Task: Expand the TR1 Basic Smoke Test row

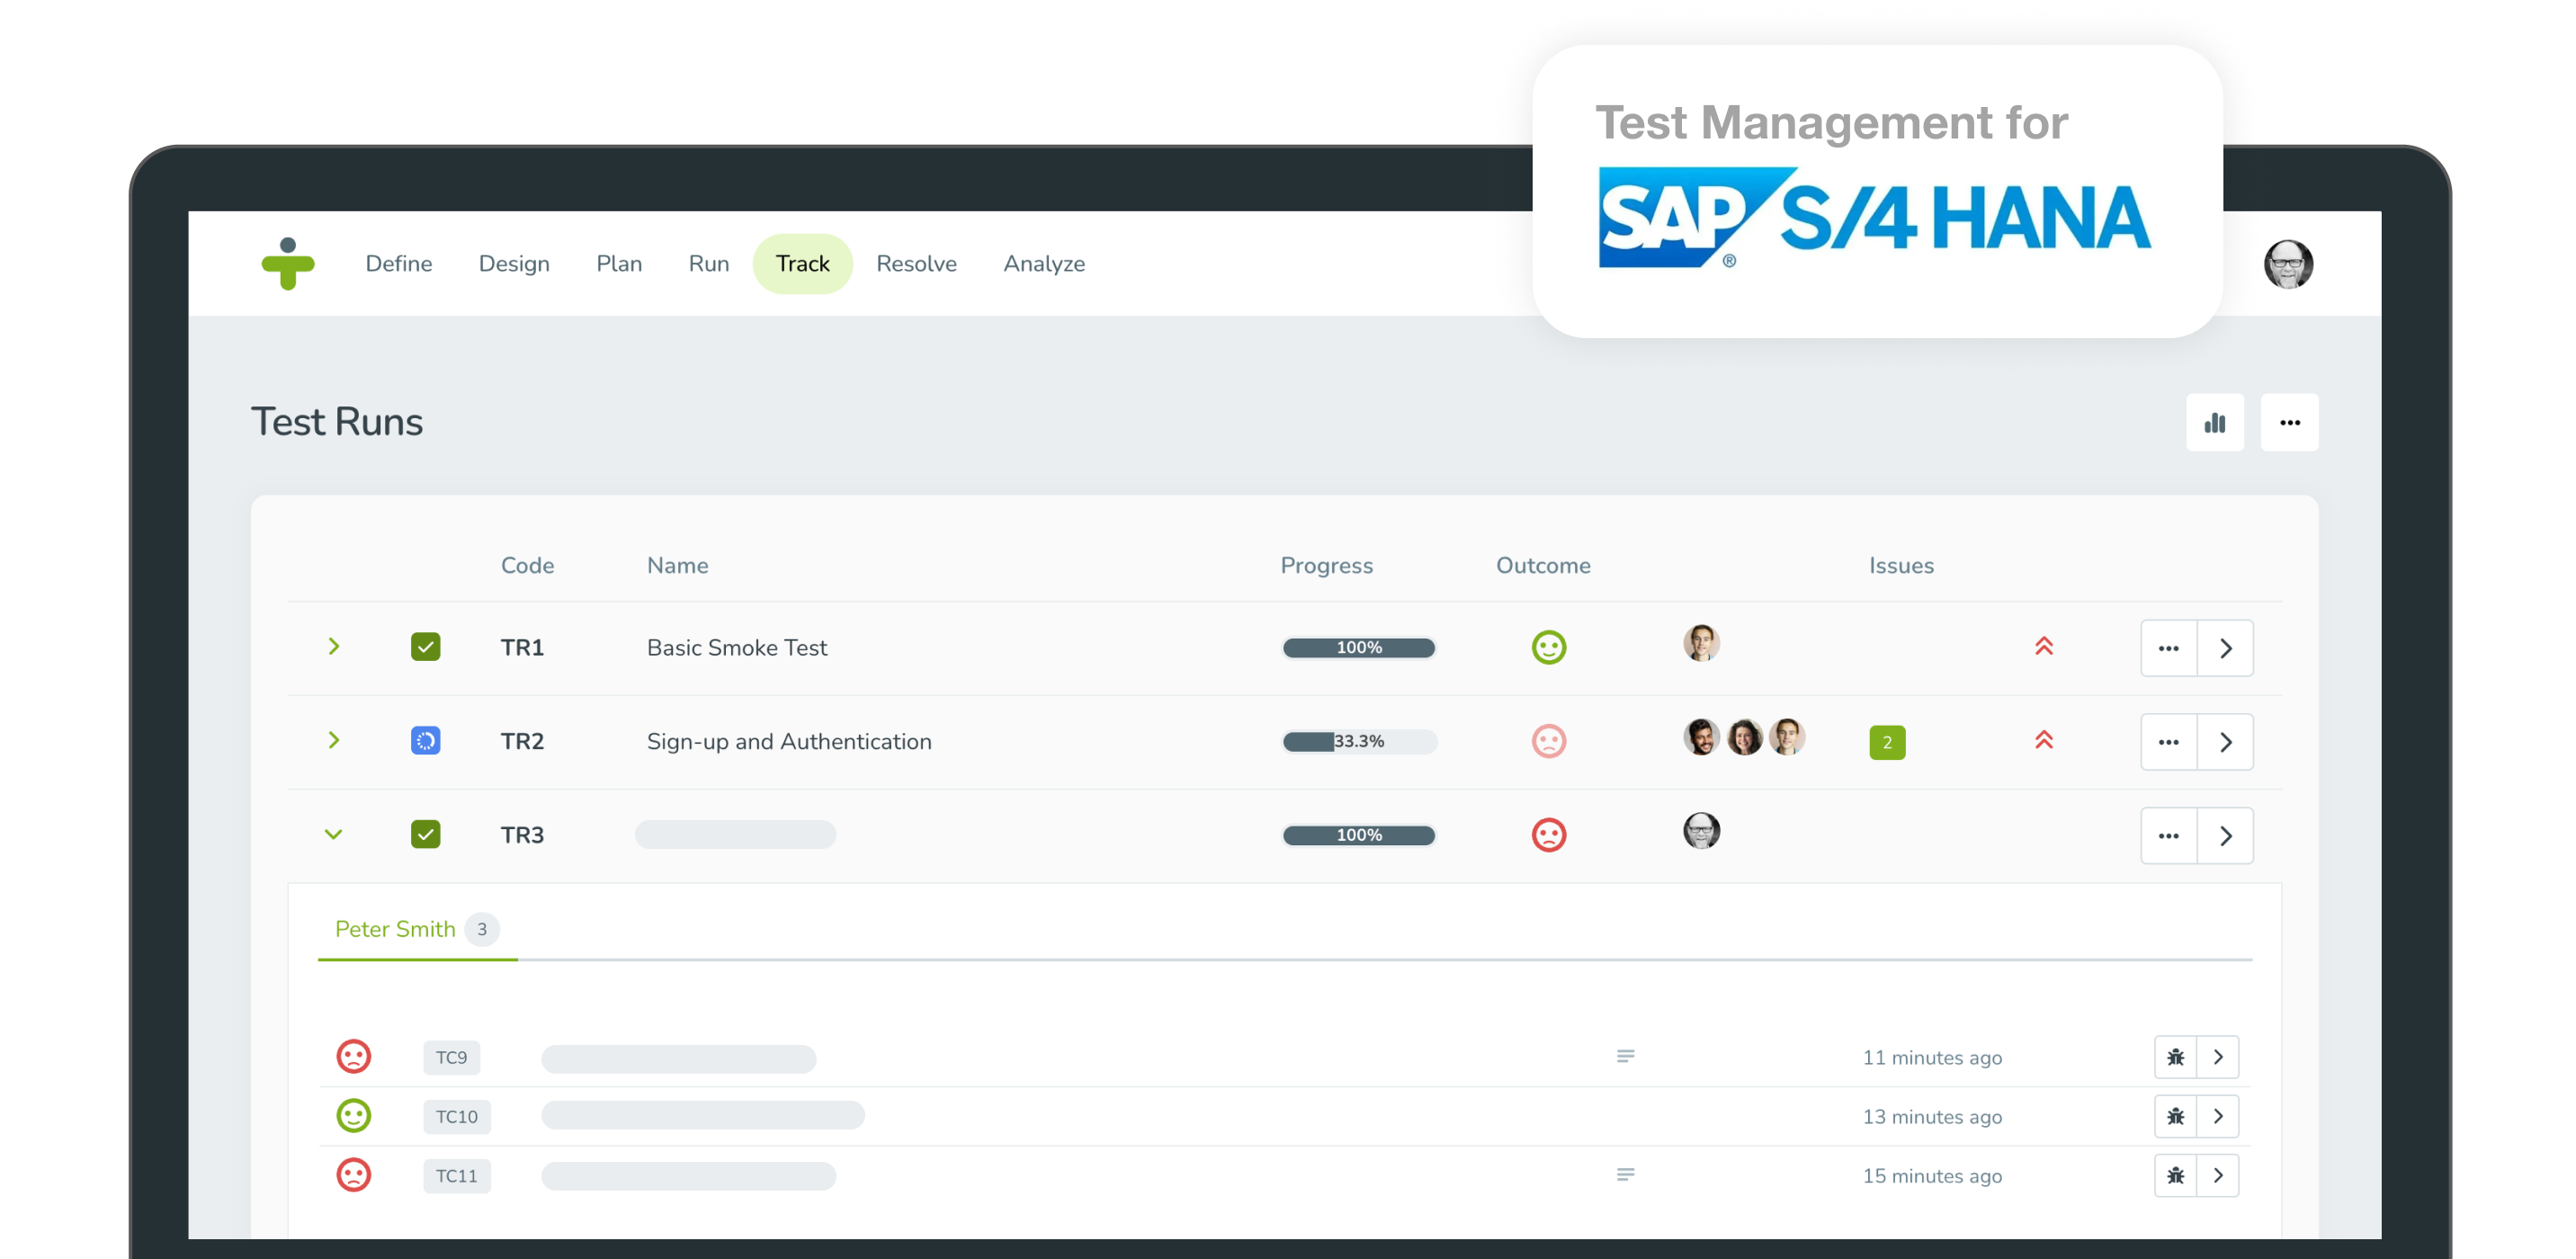Action: (334, 648)
